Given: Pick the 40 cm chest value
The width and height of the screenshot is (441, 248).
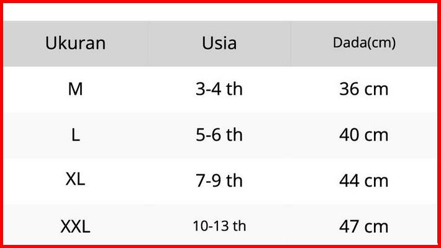Looking at the screenshot, I should (364, 135).
